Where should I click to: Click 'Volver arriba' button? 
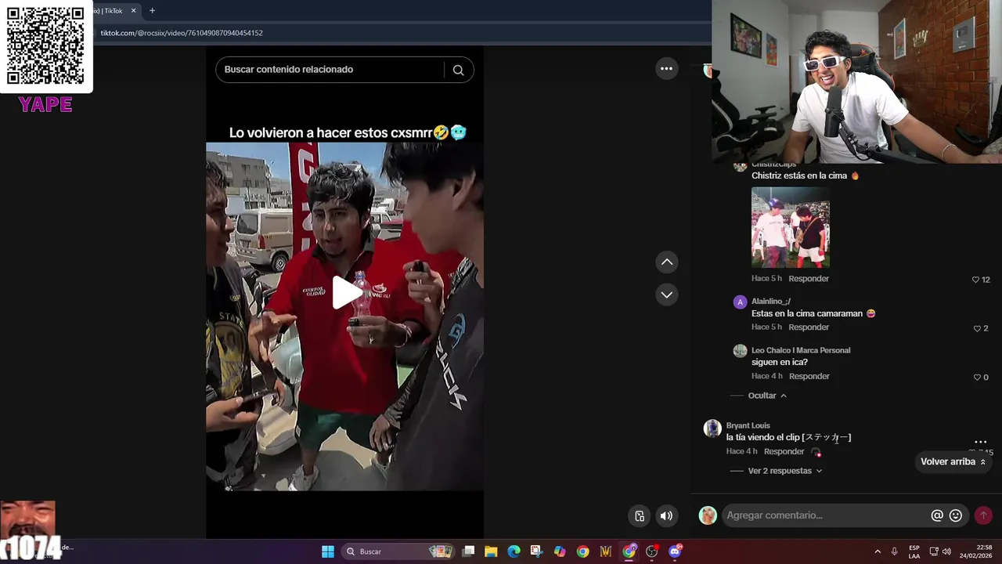pos(953,461)
